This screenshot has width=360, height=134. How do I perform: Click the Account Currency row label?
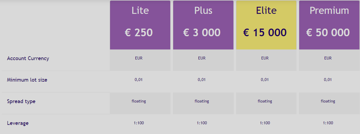(x=28, y=58)
